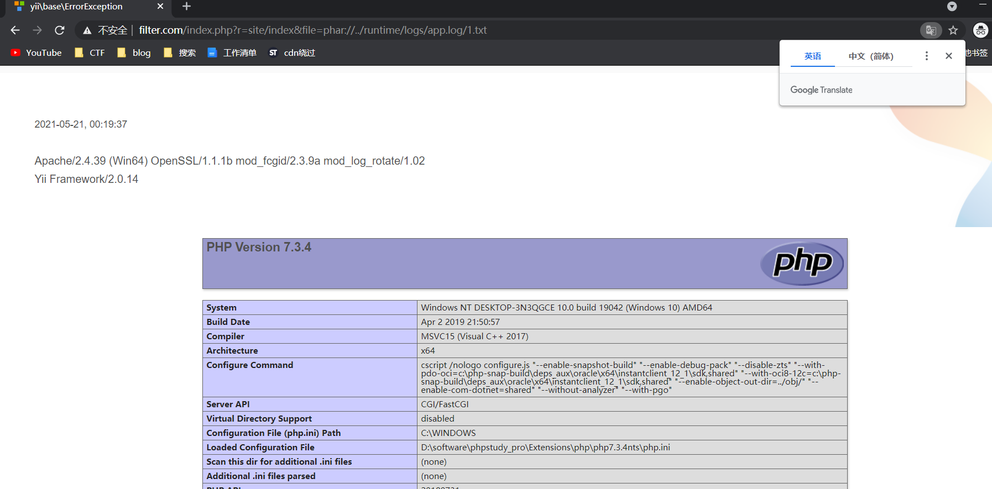Open the 工作清单 bookmark
The image size is (992, 489).
[x=232, y=52]
